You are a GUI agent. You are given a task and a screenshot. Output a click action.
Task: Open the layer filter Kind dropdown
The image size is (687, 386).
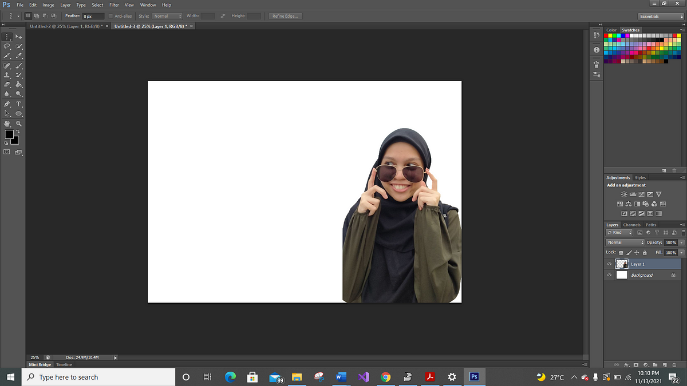tap(619, 232)
